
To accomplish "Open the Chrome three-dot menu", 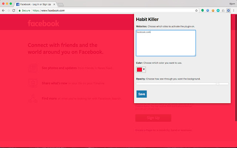I will pyautogui.click(x=234, y=11).
